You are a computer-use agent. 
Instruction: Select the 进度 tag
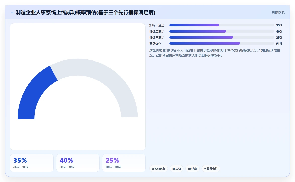192,169
